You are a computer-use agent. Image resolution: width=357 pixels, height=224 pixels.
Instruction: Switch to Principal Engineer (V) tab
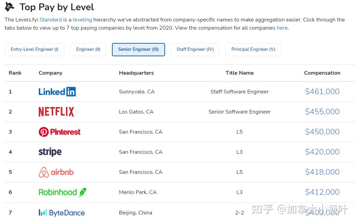click(x=253, y=49)
